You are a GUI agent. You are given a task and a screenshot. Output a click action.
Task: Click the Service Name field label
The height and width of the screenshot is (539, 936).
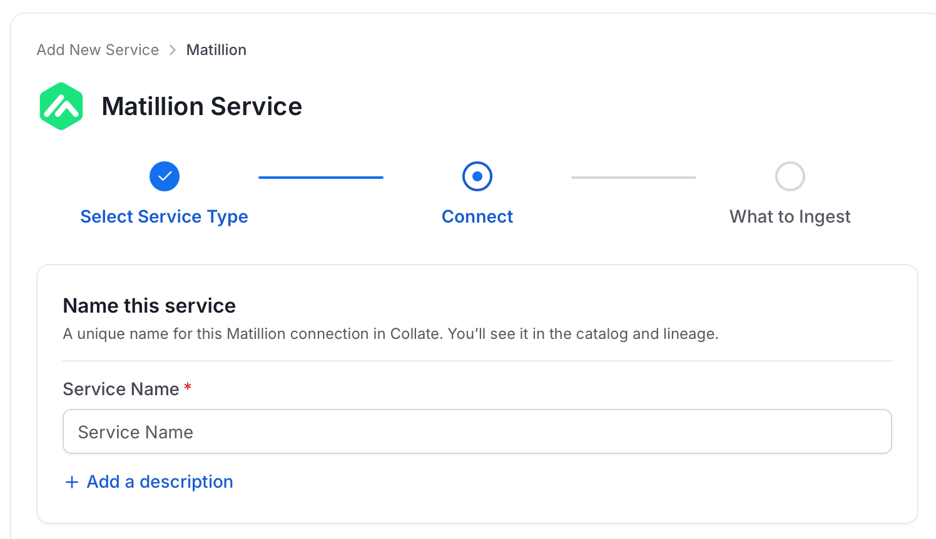pyautogui.click(x=121, y=389)
